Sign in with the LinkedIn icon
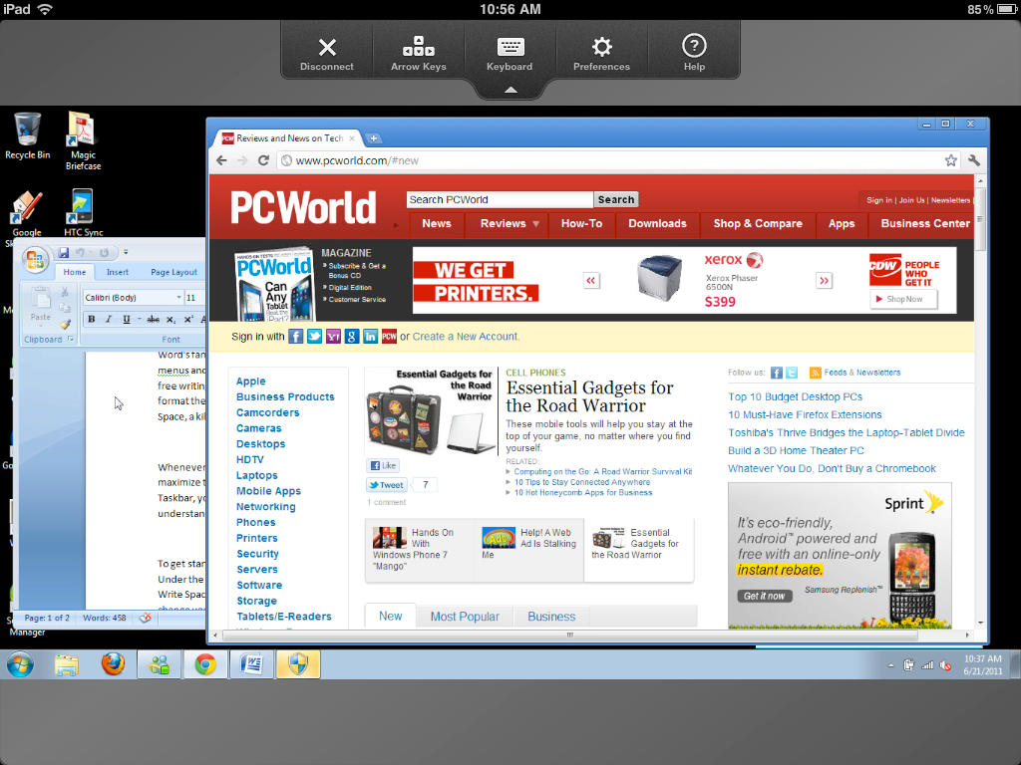Viewport: 1021px width, 765px height. point(371,337)
